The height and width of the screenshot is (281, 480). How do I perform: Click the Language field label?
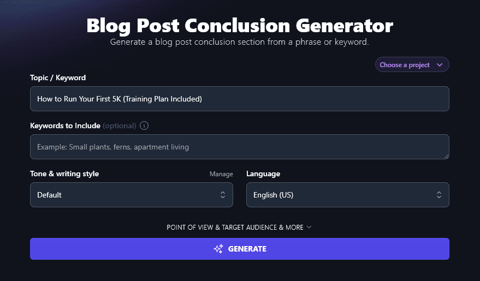tap(263, 174)
